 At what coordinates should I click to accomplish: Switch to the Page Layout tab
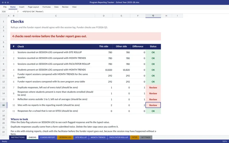point(33,7)
